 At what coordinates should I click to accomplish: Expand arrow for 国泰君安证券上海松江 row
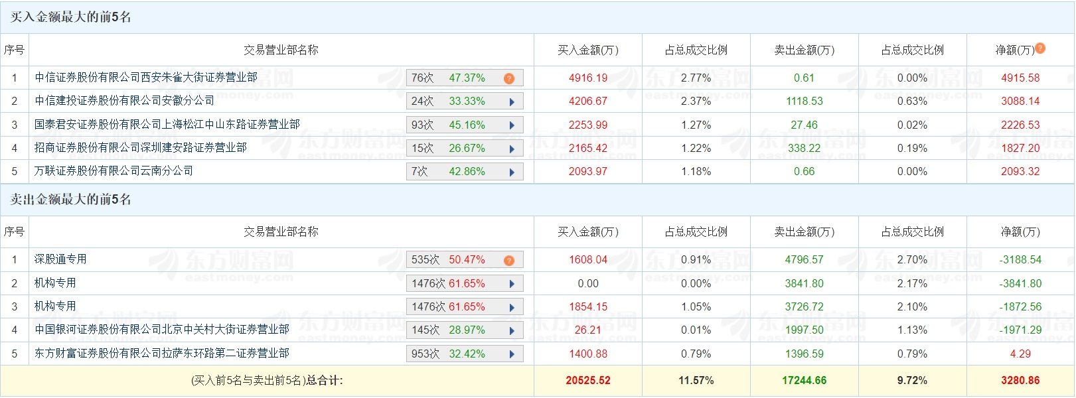[512, 125]
